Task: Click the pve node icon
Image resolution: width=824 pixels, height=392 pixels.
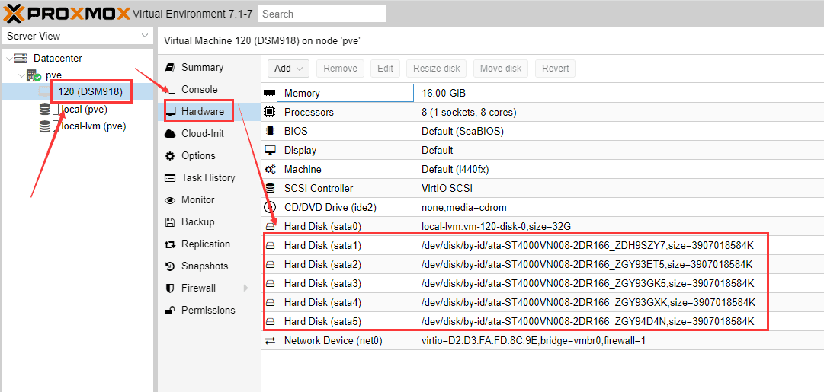Action: pos(34,75)
